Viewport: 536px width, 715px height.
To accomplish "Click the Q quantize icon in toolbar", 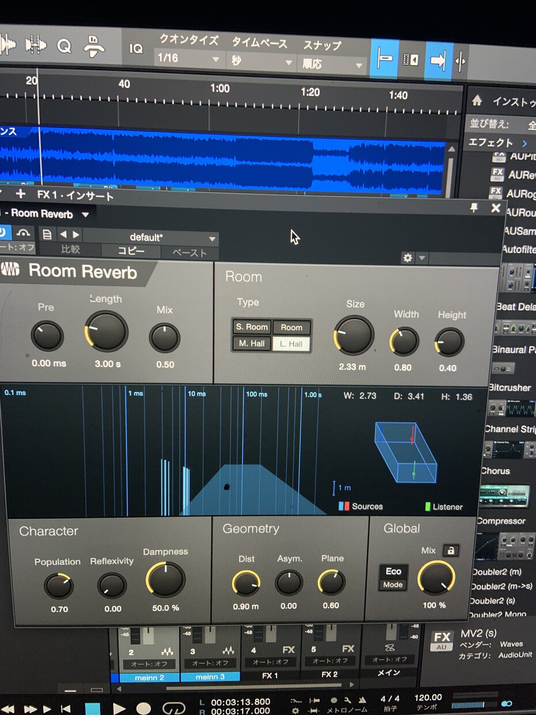I will pos(64,46).
